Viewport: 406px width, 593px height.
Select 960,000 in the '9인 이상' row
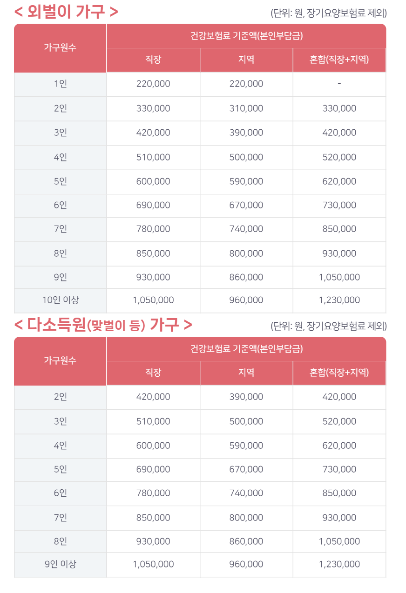click(246, 565)
